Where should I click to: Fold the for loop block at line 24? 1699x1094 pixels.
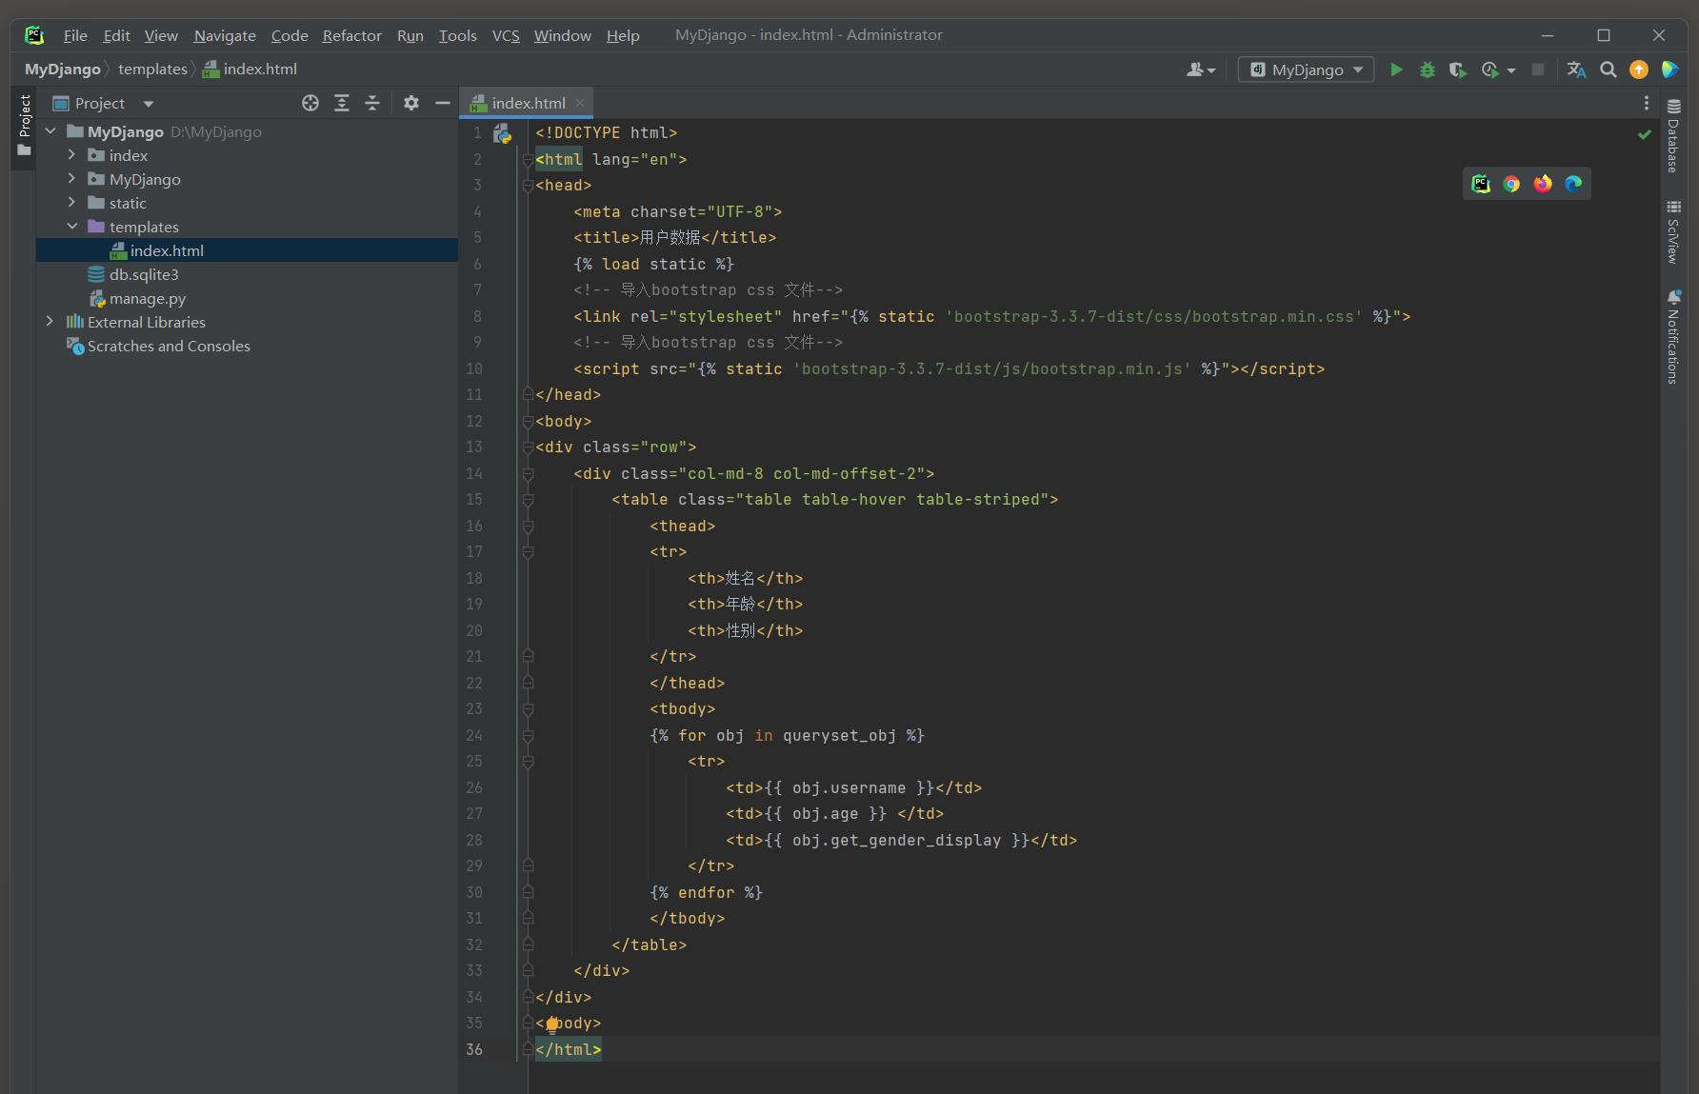[528, 736]
